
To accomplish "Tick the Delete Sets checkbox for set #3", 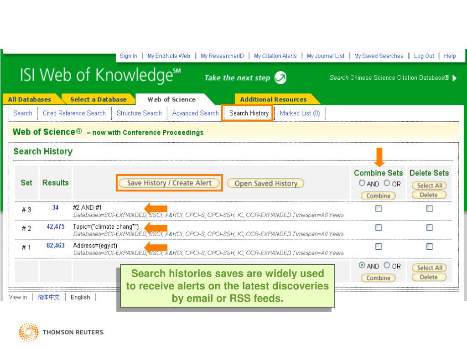I will click(429, 209).
